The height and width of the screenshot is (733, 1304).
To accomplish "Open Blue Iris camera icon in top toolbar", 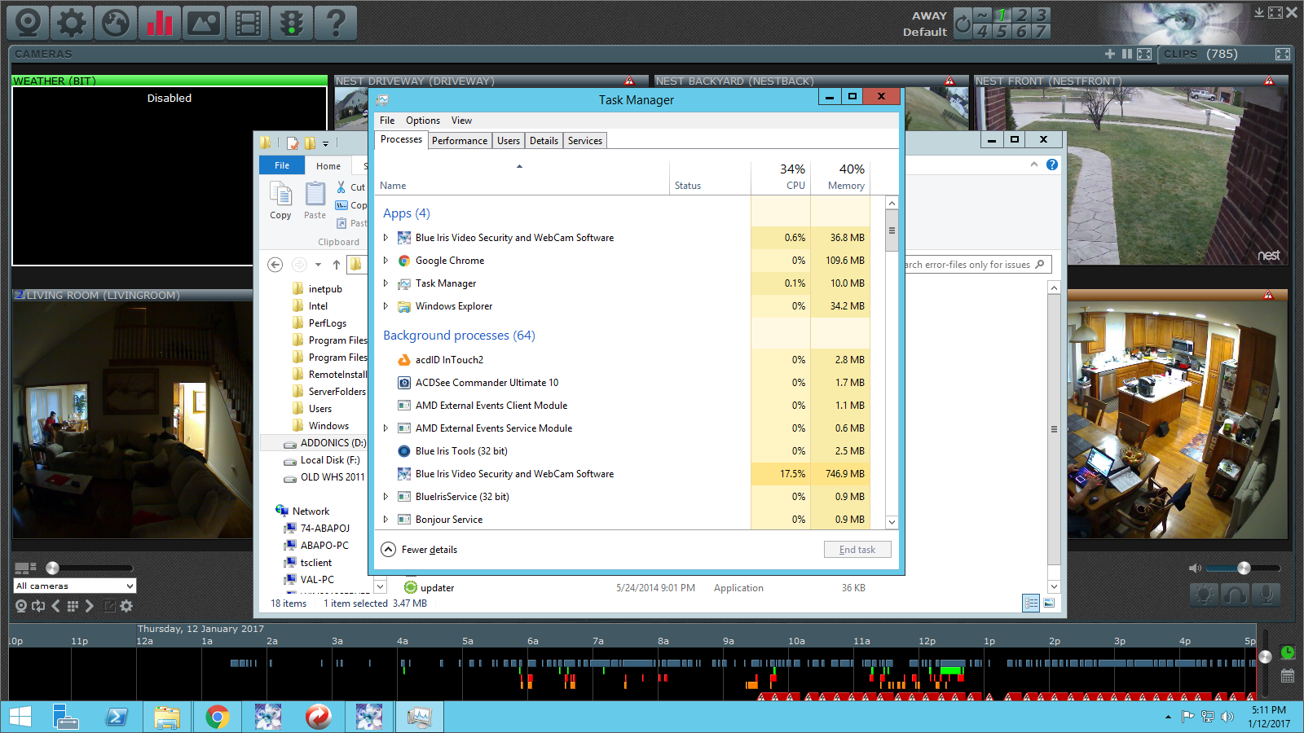I will coord(28,23).
